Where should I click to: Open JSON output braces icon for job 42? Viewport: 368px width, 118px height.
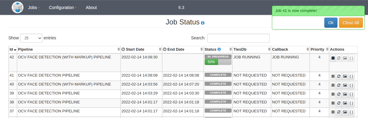(351, 58)
